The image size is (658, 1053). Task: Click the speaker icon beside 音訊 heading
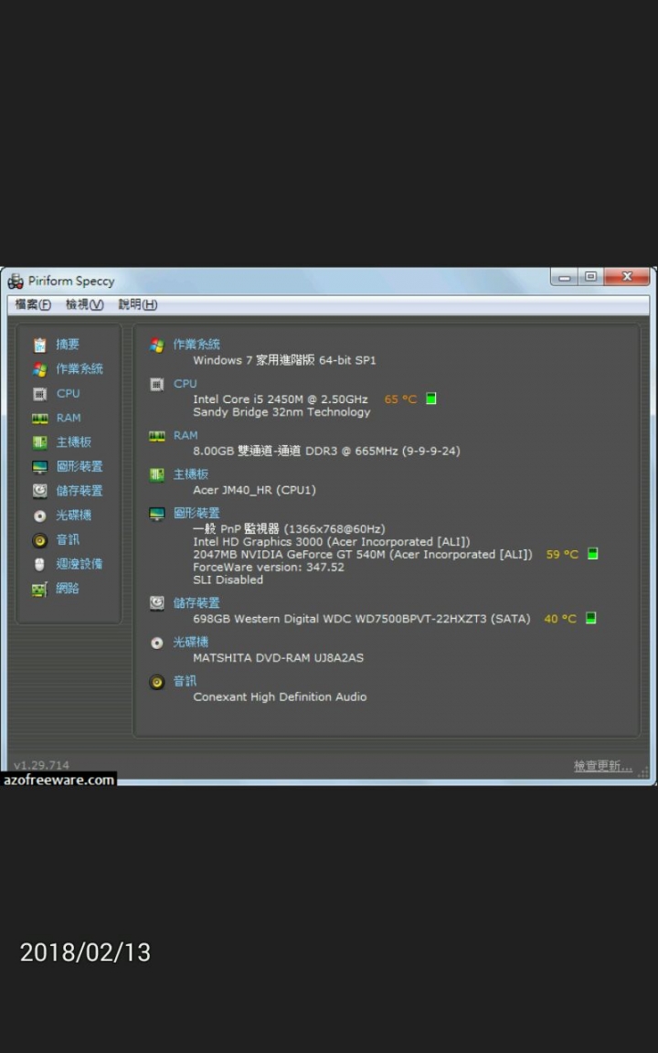(x=157, y=682)
